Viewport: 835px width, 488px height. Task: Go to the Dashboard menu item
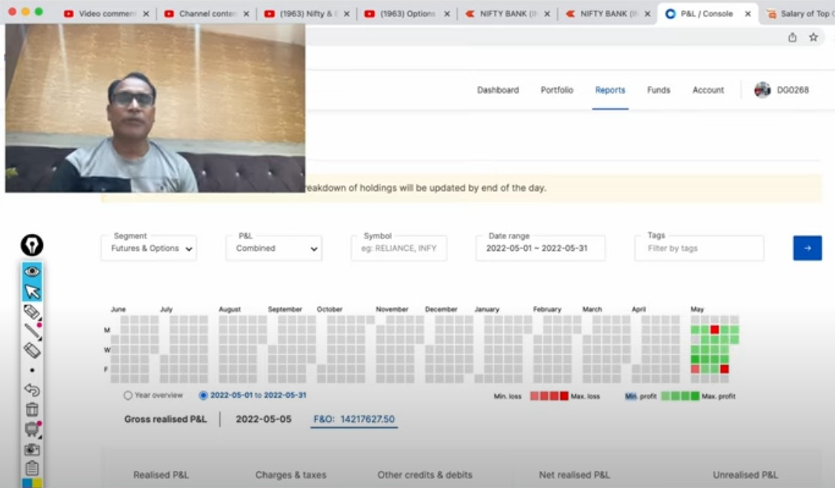(x=498, y=90)
